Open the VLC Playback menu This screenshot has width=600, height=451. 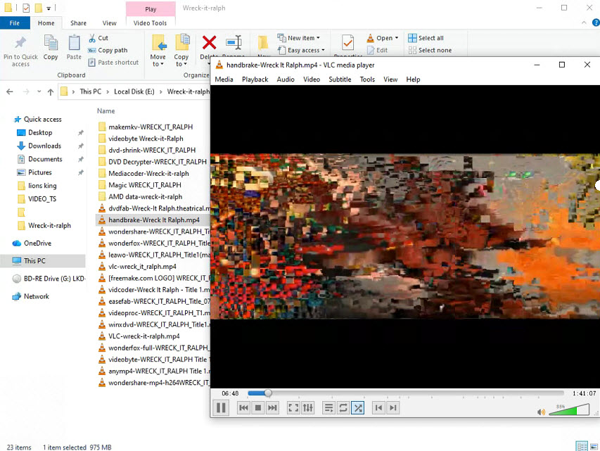255,80
